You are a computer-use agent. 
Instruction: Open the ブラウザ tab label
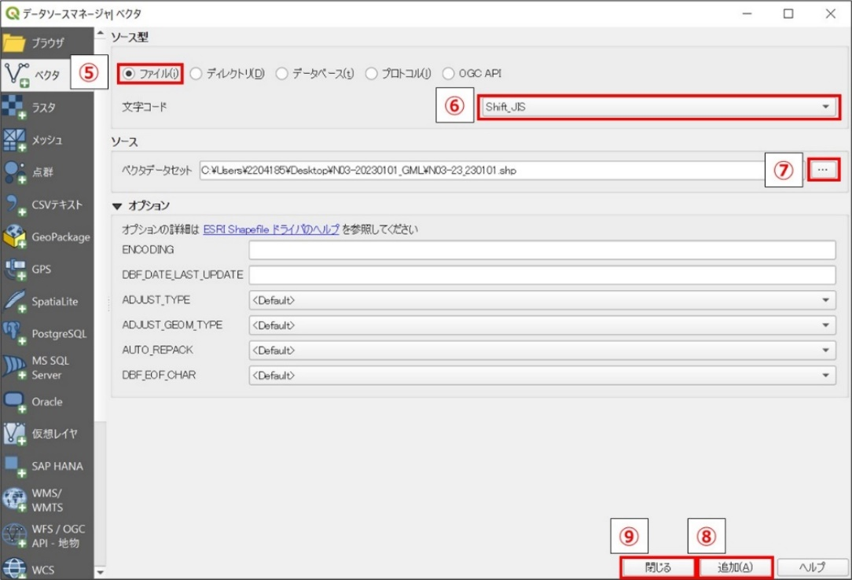pos(47,43)
